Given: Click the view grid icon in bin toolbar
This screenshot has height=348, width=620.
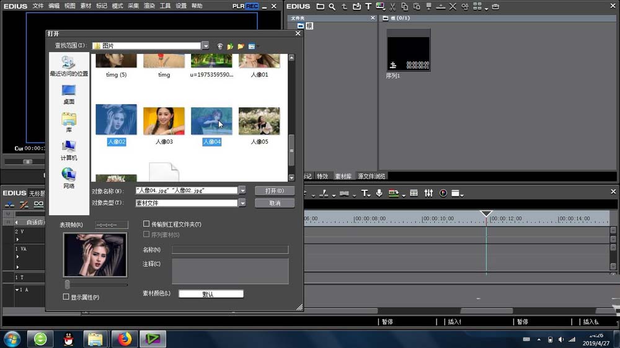Looking at the screenshot, I should pyautogui.click(x=477, y=6).
